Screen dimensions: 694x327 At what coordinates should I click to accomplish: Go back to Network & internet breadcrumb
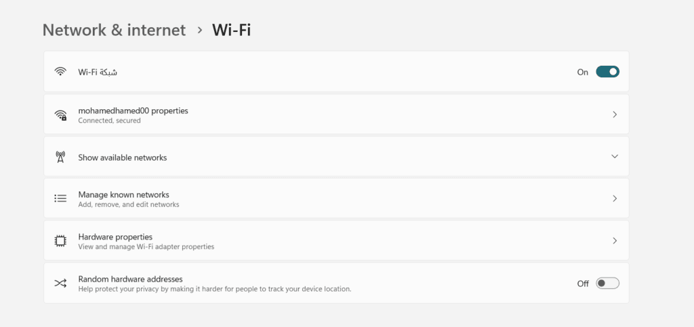[x=114, y=30]
